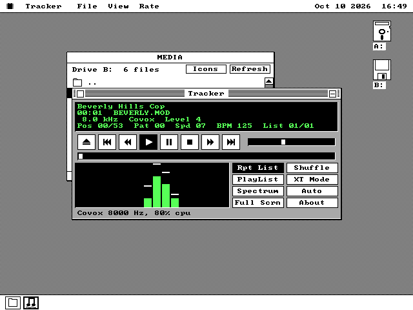The width and height of the screenshot is (413, 310).
Task: Toggle XT Mode
Action: pyautogui.click(x=312, y=180)
